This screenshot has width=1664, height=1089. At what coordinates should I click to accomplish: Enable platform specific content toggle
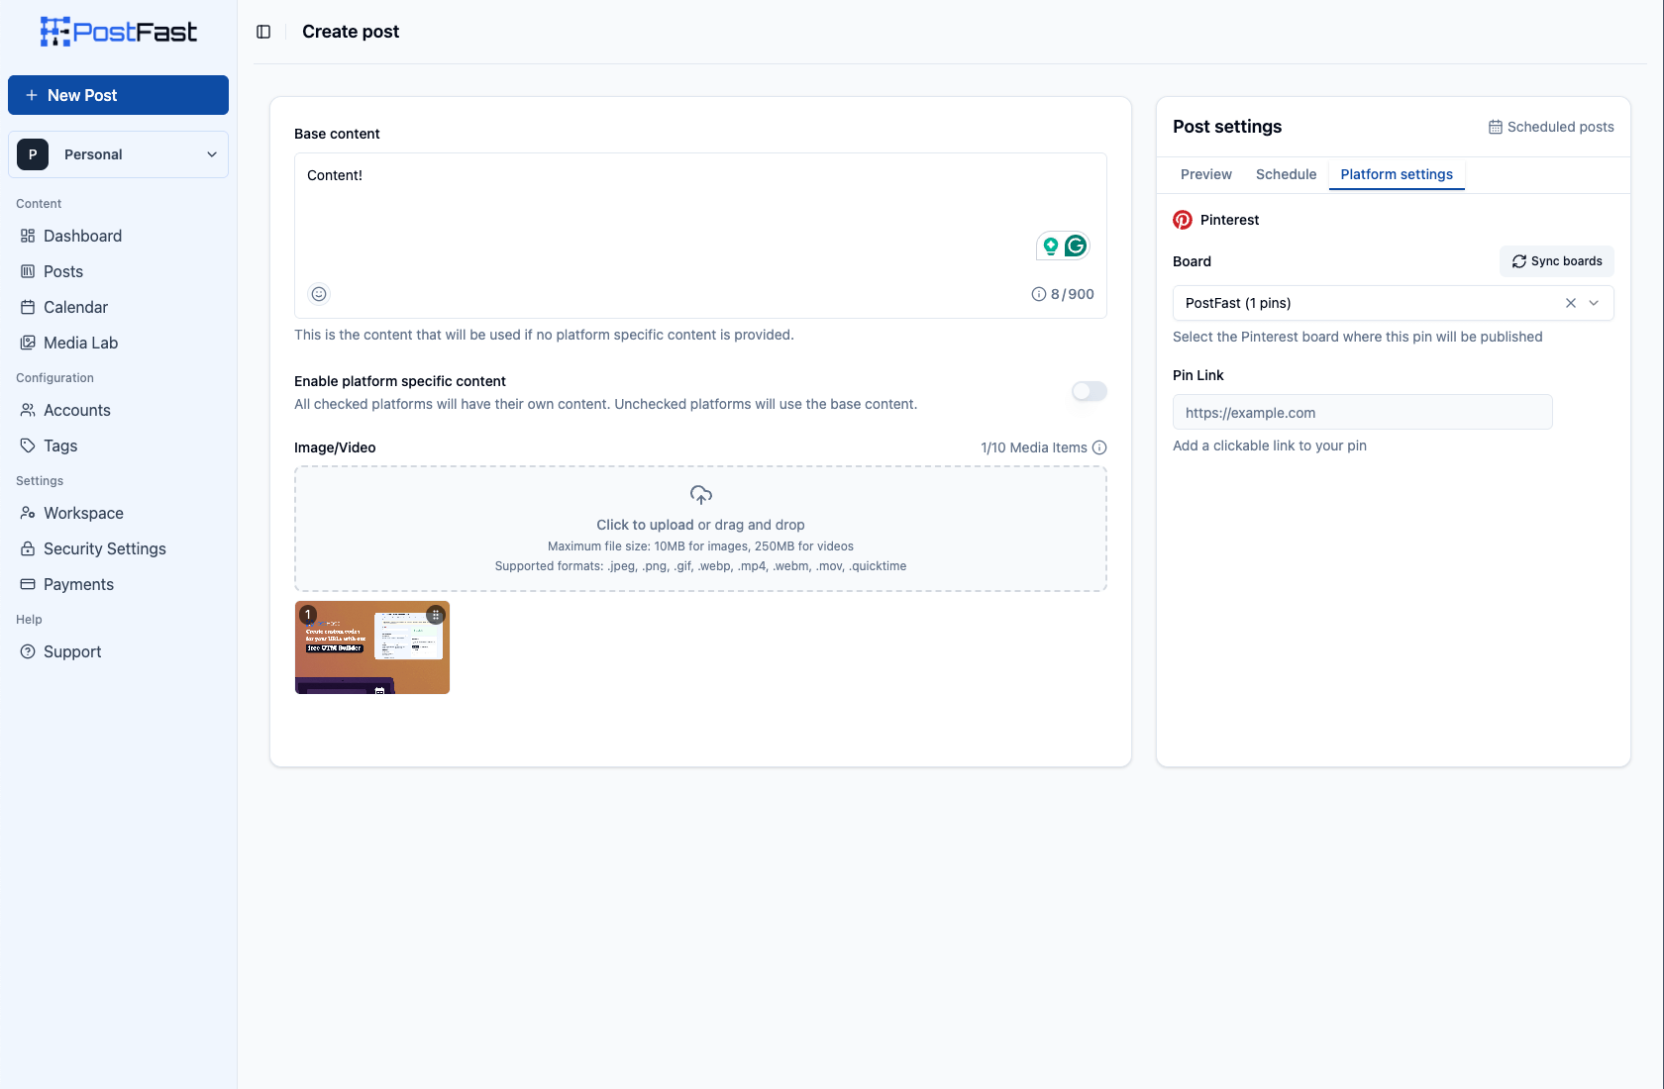1088,391
